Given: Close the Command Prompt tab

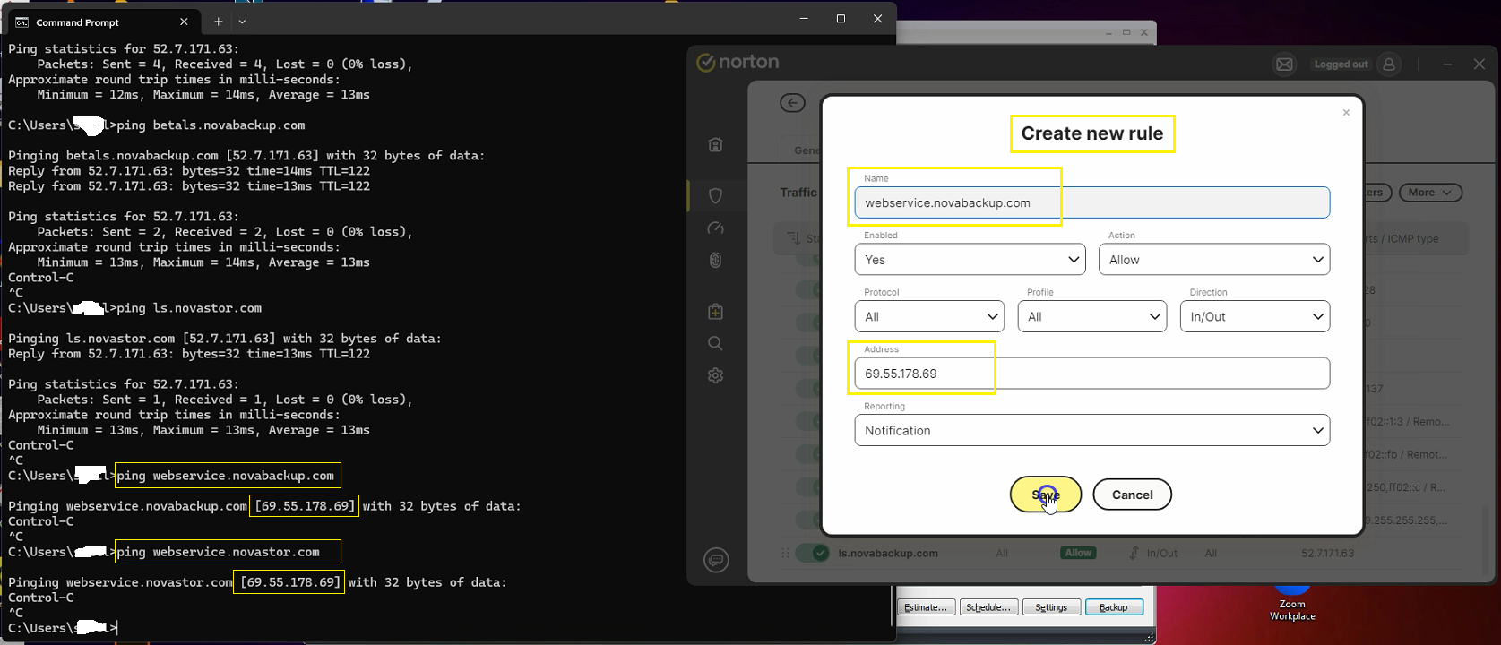Looking at the screenshot, I should tap(184, 21).
